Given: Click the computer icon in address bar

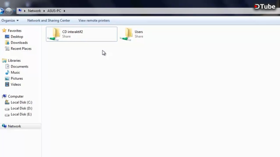Looking at the screenshot, I should 20,10.
